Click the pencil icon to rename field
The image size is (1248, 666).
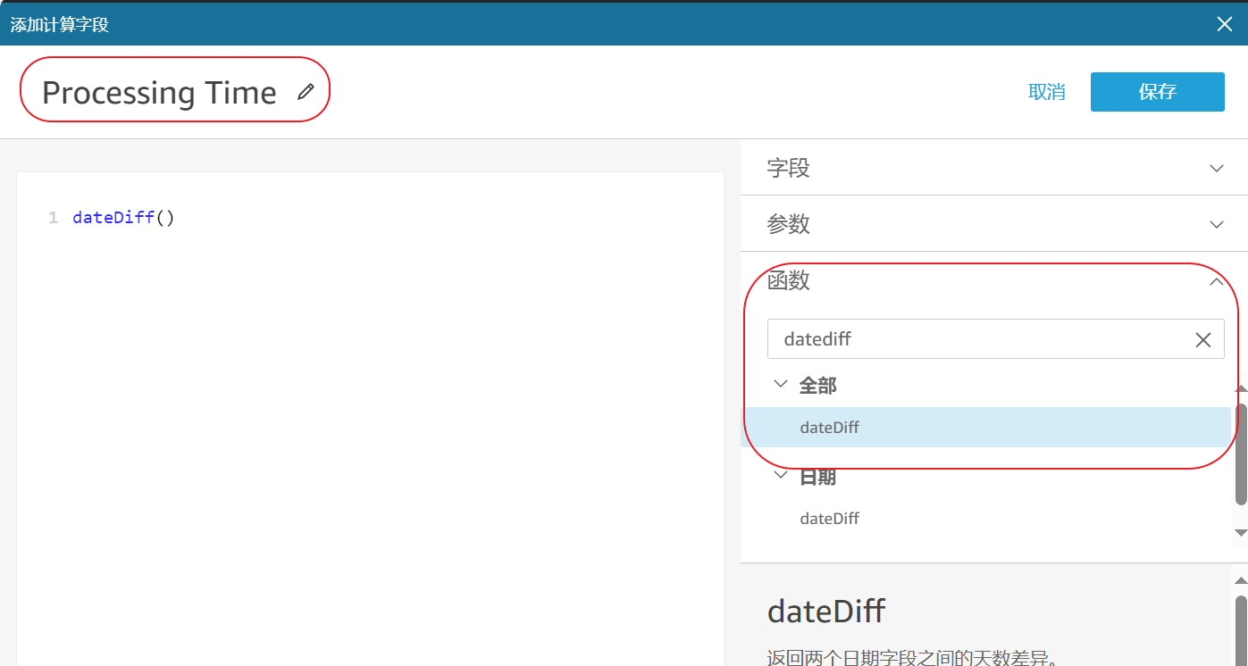point(306,91)
